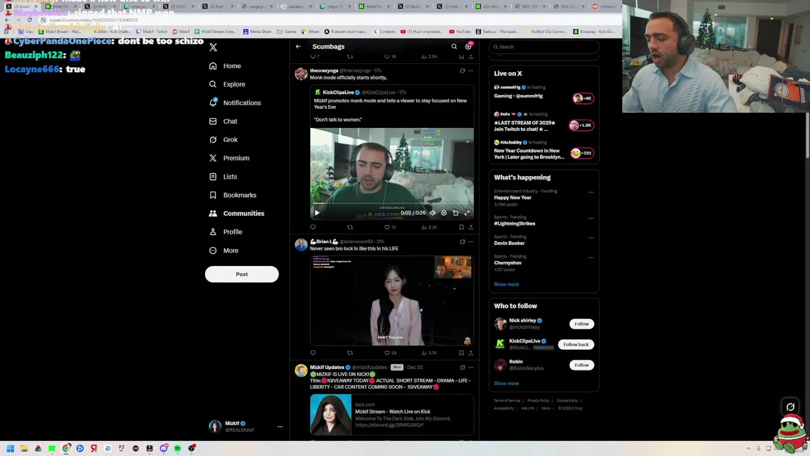Click the white Post button
810x456 pixels.
click(x=242, y=274)
